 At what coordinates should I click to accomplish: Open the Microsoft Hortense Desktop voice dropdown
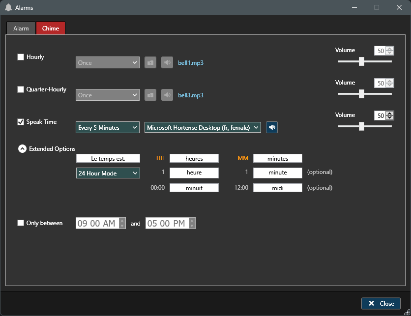pos(203,128)
